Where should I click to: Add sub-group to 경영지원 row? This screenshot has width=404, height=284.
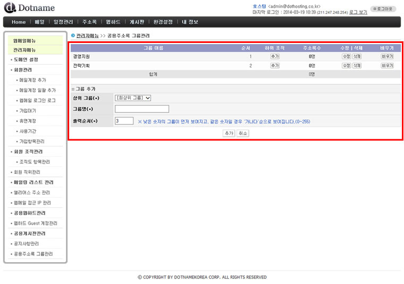pos(274,56)
